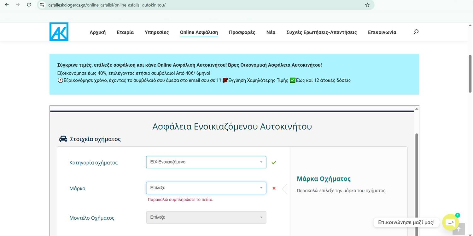Bookmark the page using the star icon
The height and width of the screenshot is (236, 473).
coord(367,5)
